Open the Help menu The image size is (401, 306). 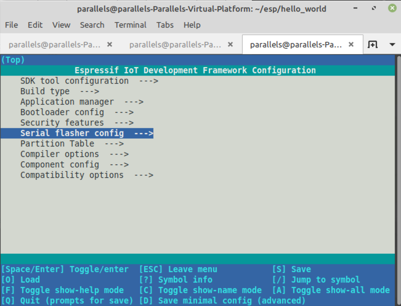pyautogui.click(x=192, y=25)
